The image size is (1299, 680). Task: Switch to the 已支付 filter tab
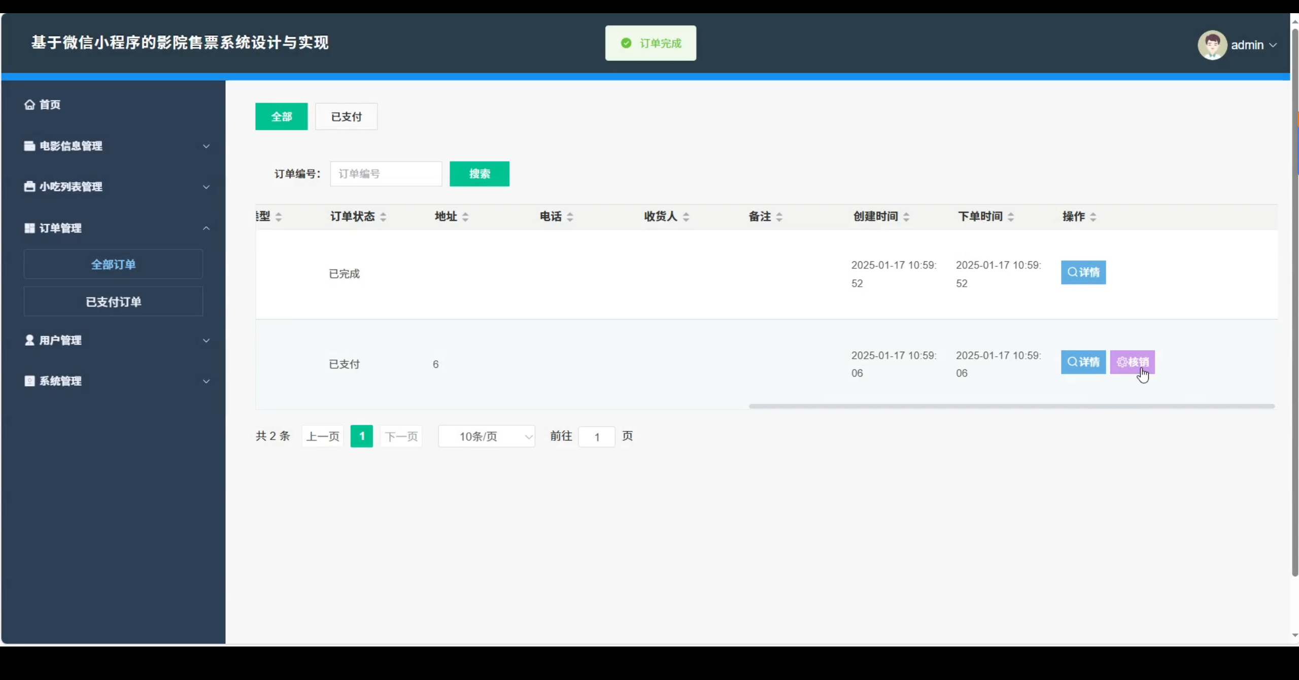click(346, 117)
